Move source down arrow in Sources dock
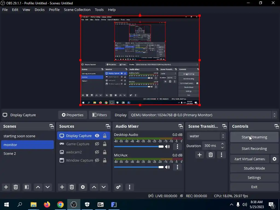The height and width of the screenshot is (210, 280). 104,187
